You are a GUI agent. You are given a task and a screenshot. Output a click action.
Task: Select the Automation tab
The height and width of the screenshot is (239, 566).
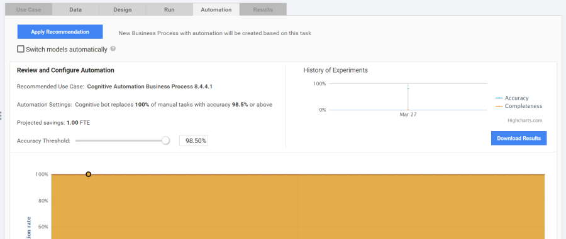click(x=216, y=9)
